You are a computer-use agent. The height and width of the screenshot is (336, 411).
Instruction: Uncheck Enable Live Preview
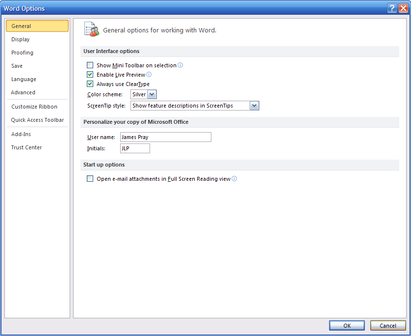point(90,75)
